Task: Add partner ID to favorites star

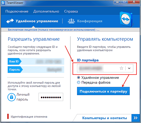Action: point(121,68)
